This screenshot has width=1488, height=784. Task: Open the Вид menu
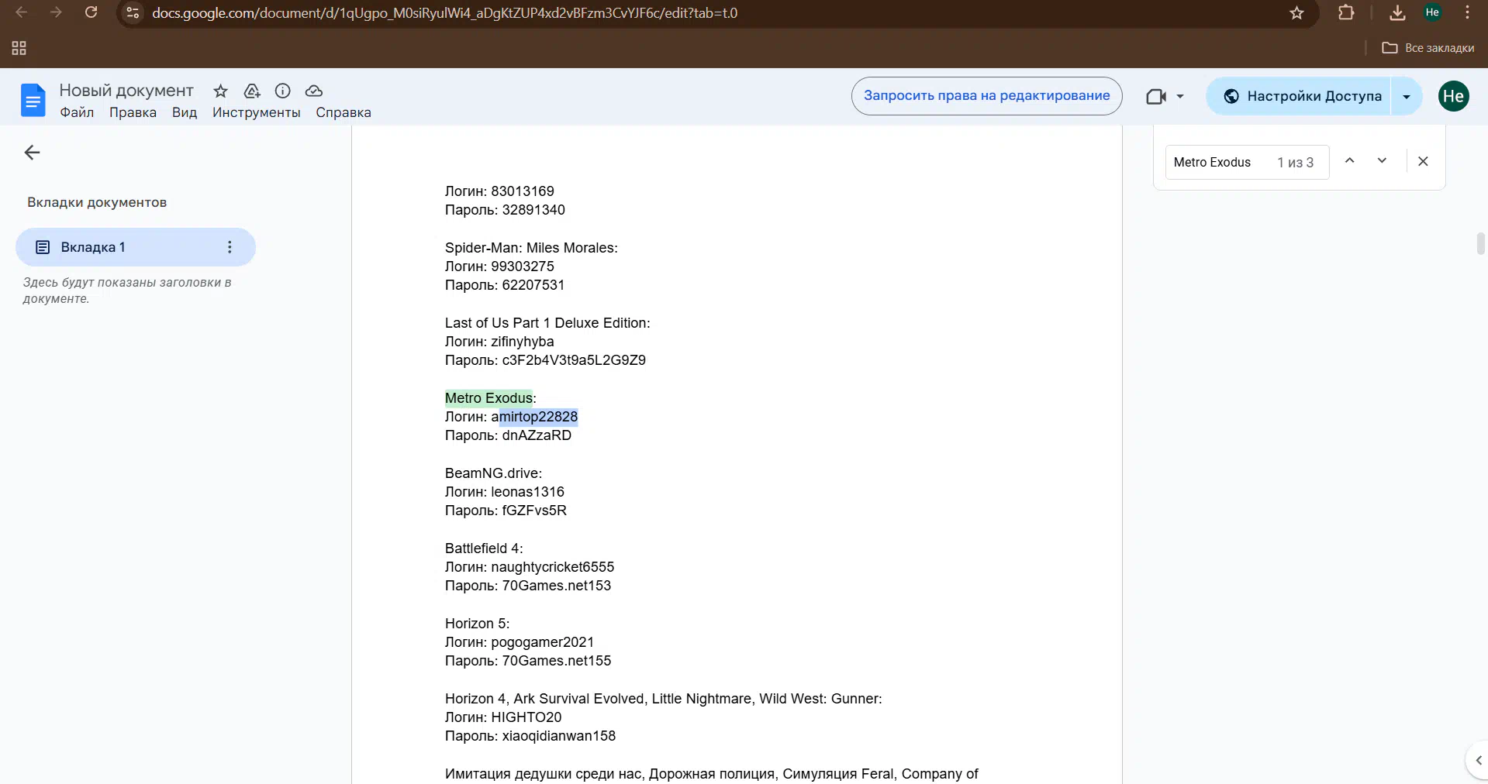coord(185,112)
